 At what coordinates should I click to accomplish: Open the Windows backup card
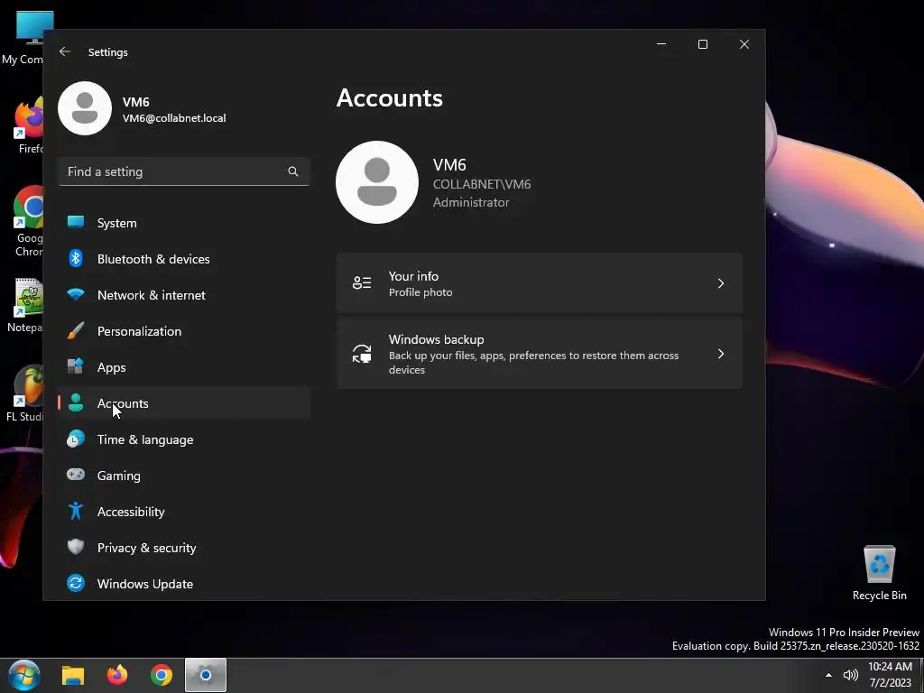[x=540, y=354]
